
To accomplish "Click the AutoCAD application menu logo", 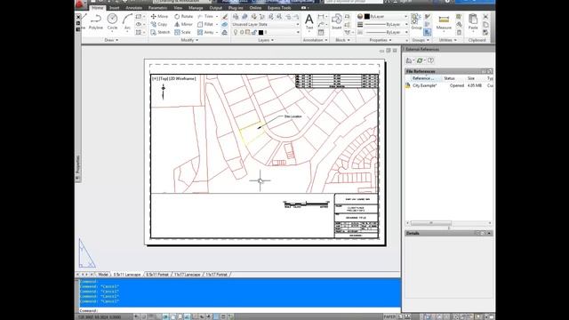I will (80, 4).
